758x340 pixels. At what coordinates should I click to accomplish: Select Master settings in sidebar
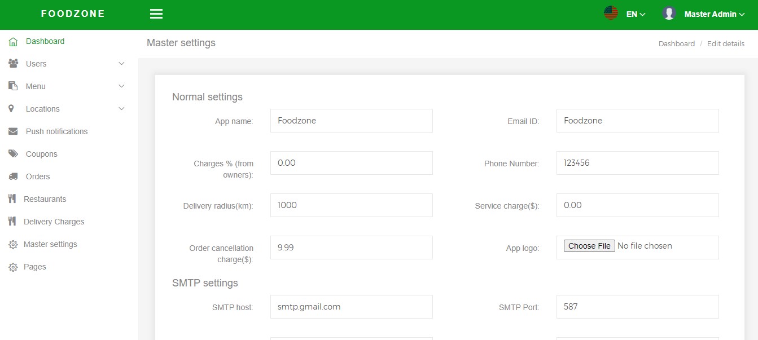click(50, 244)
